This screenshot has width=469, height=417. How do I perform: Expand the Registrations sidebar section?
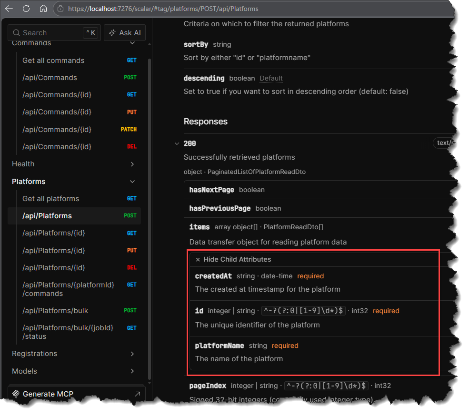[132, 354]
